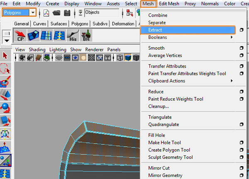Open the viewport Shading menu
249x179 pixels.
[x=37, y=50]
